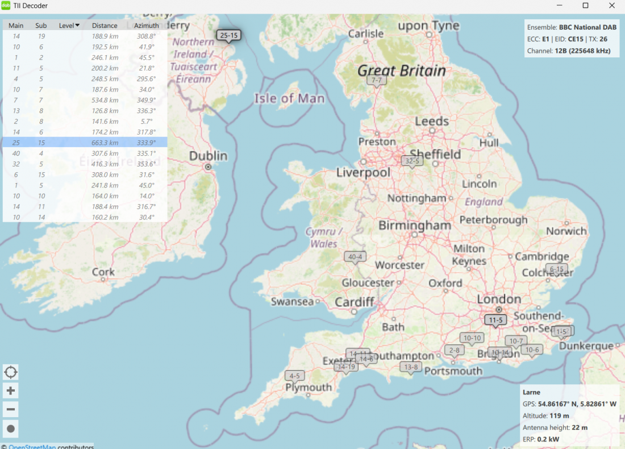This screenshot has height=449, width=625.
Task: Select the 10-14 marker near Brighton
Action: pyautogui.click(x=499, y=352)
